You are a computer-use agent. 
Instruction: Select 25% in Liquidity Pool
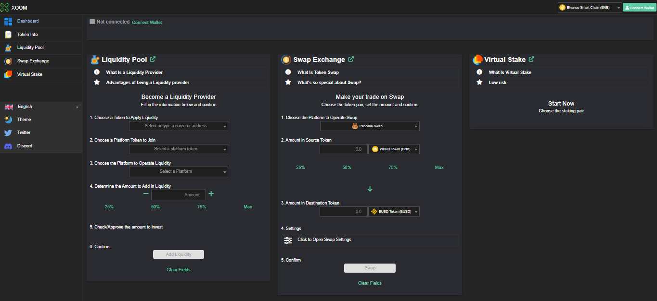point(109,207)
